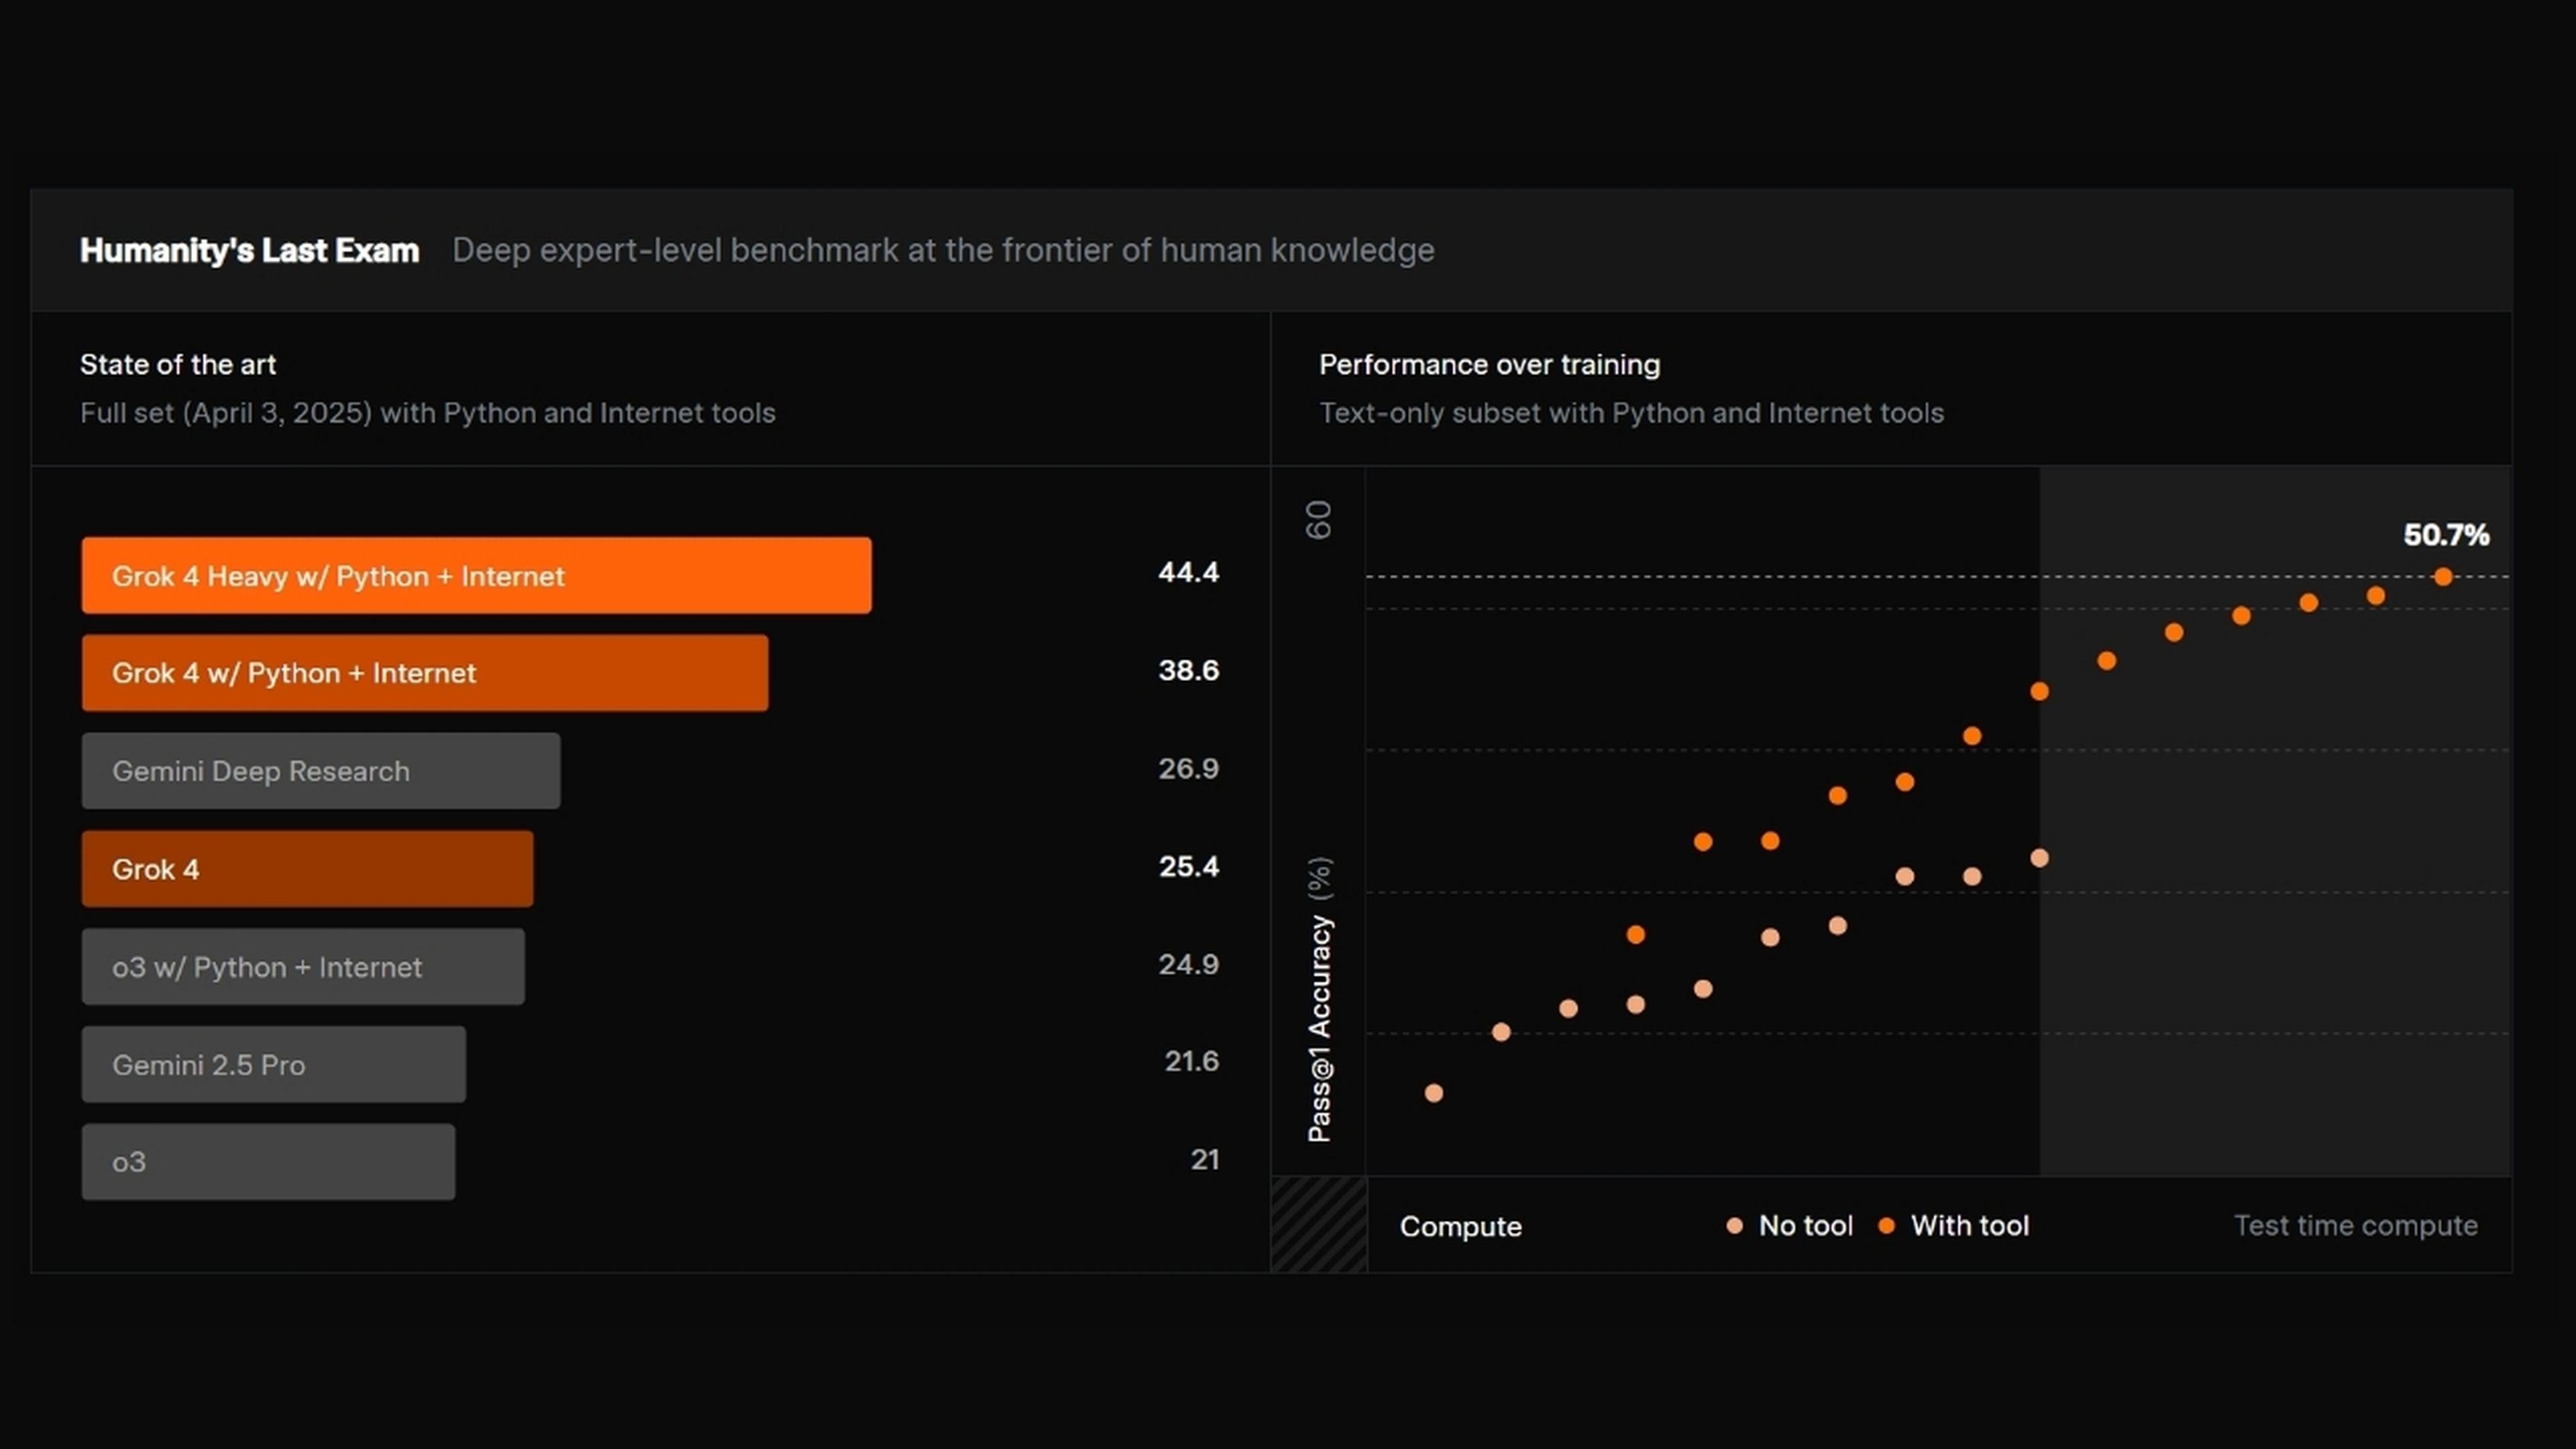Click the Test time compute label

[x=2355, y=1226]
